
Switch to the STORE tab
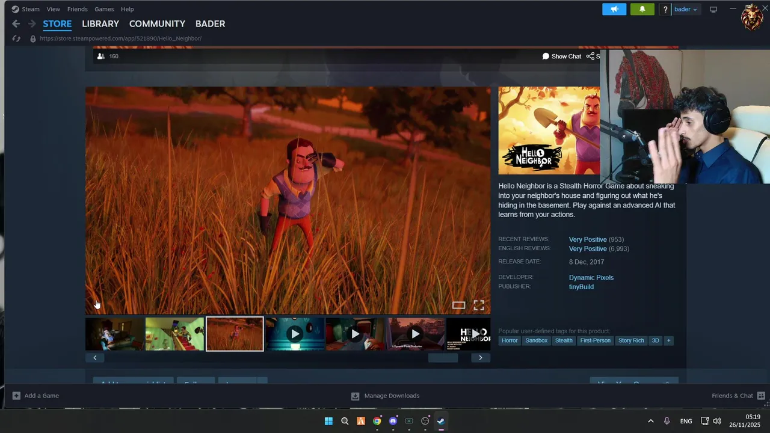[x=57, y=23]
